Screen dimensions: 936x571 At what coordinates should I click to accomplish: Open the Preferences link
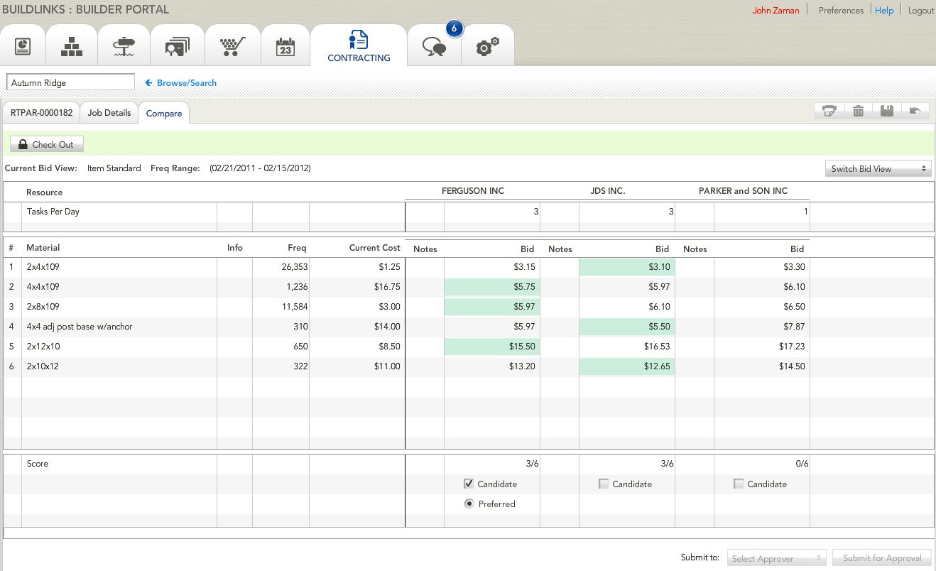tap(841, 11)
